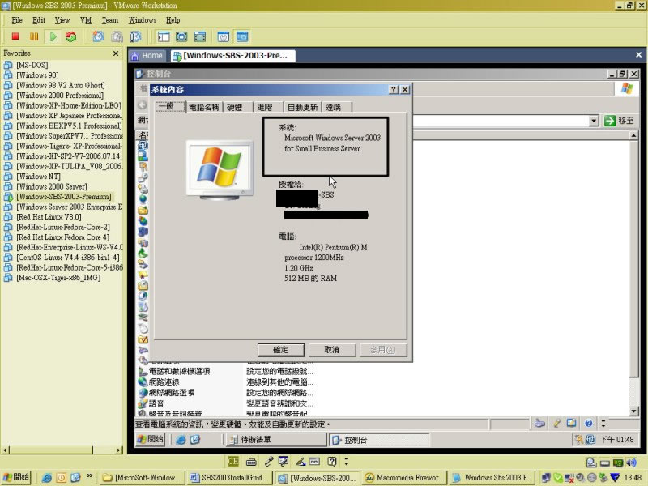648x486 pixels.
Task: Open 語音 in 控制台 list
Action: [x=156, y=403]
